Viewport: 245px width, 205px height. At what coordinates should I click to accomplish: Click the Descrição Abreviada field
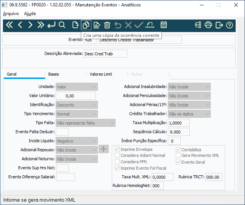pos(105,54)
